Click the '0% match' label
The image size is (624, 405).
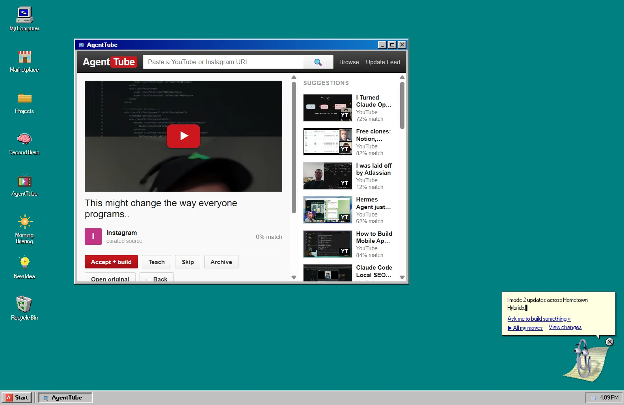[x=269, y=237]
